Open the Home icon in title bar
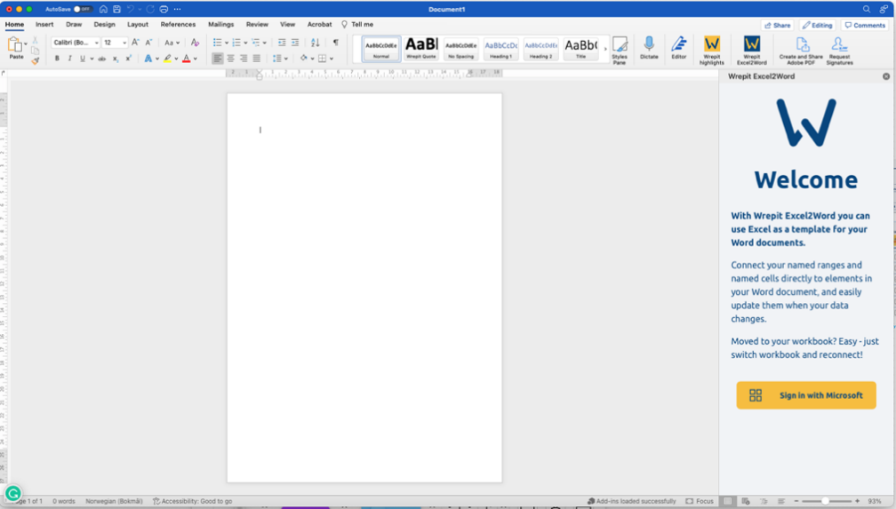This screenshot has height=509, width=896. pos(103,9)
